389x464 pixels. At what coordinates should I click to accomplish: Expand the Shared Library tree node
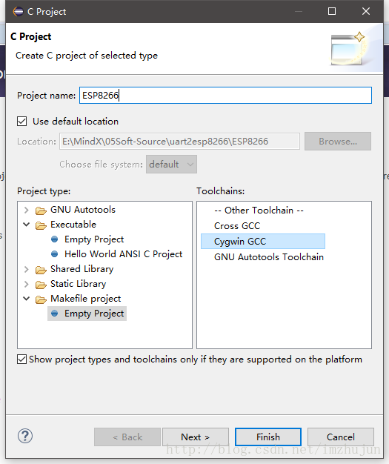27,269
